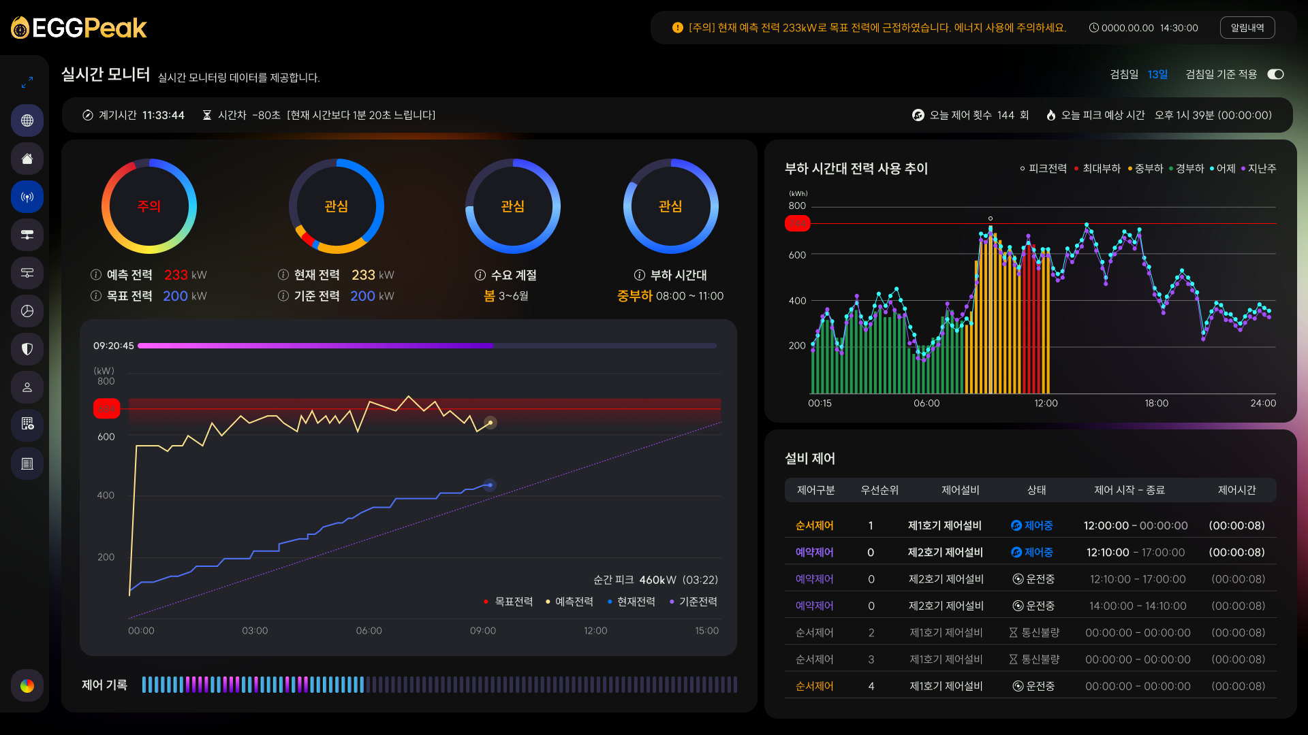Toggle the 검침일 기준 적용 switch

1275,74
